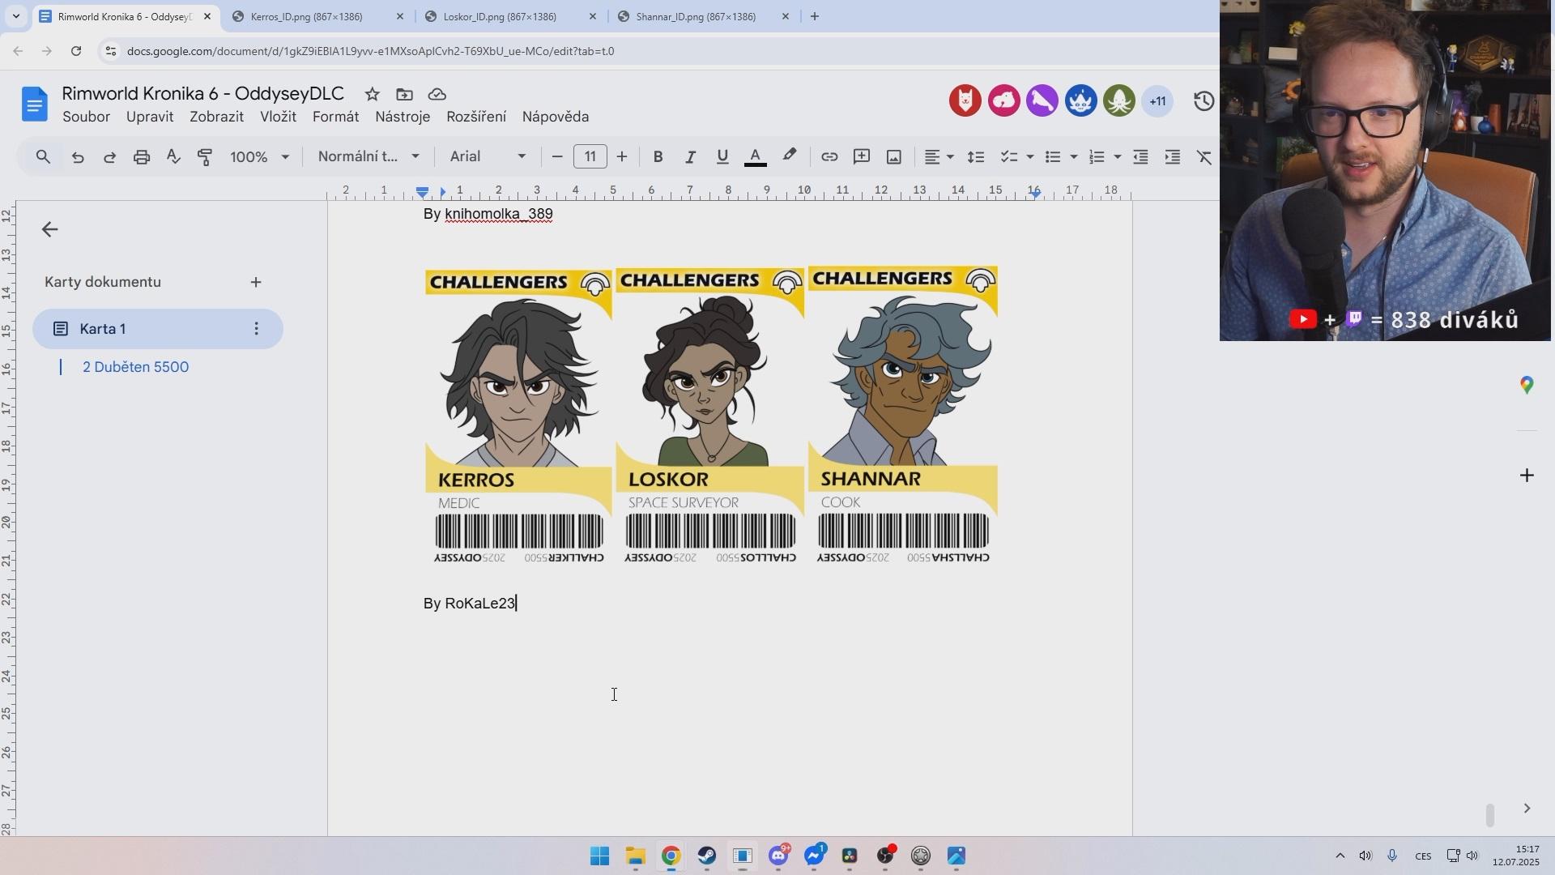This screenshot has height=875, width=1555.
Task: Run spelling and grammar check
Action: [x=173, y=157]
